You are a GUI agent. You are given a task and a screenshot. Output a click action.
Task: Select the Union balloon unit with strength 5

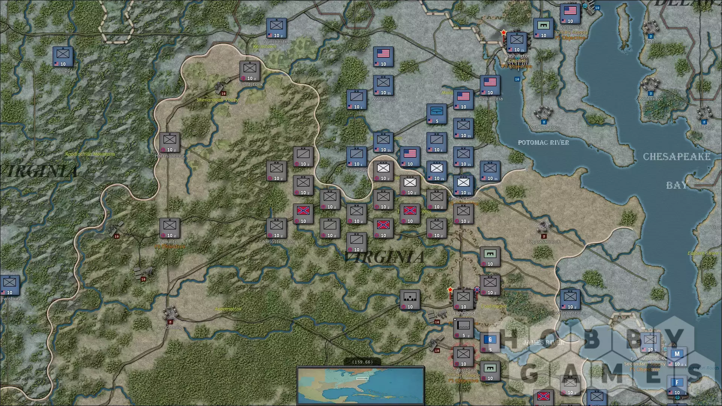coord(437,114)
